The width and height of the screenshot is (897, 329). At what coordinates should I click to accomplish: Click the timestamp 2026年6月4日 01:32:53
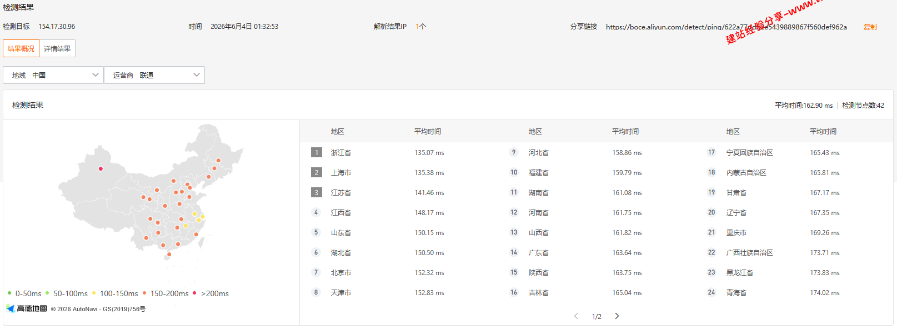pyautogui.click(x=244, y=26)
